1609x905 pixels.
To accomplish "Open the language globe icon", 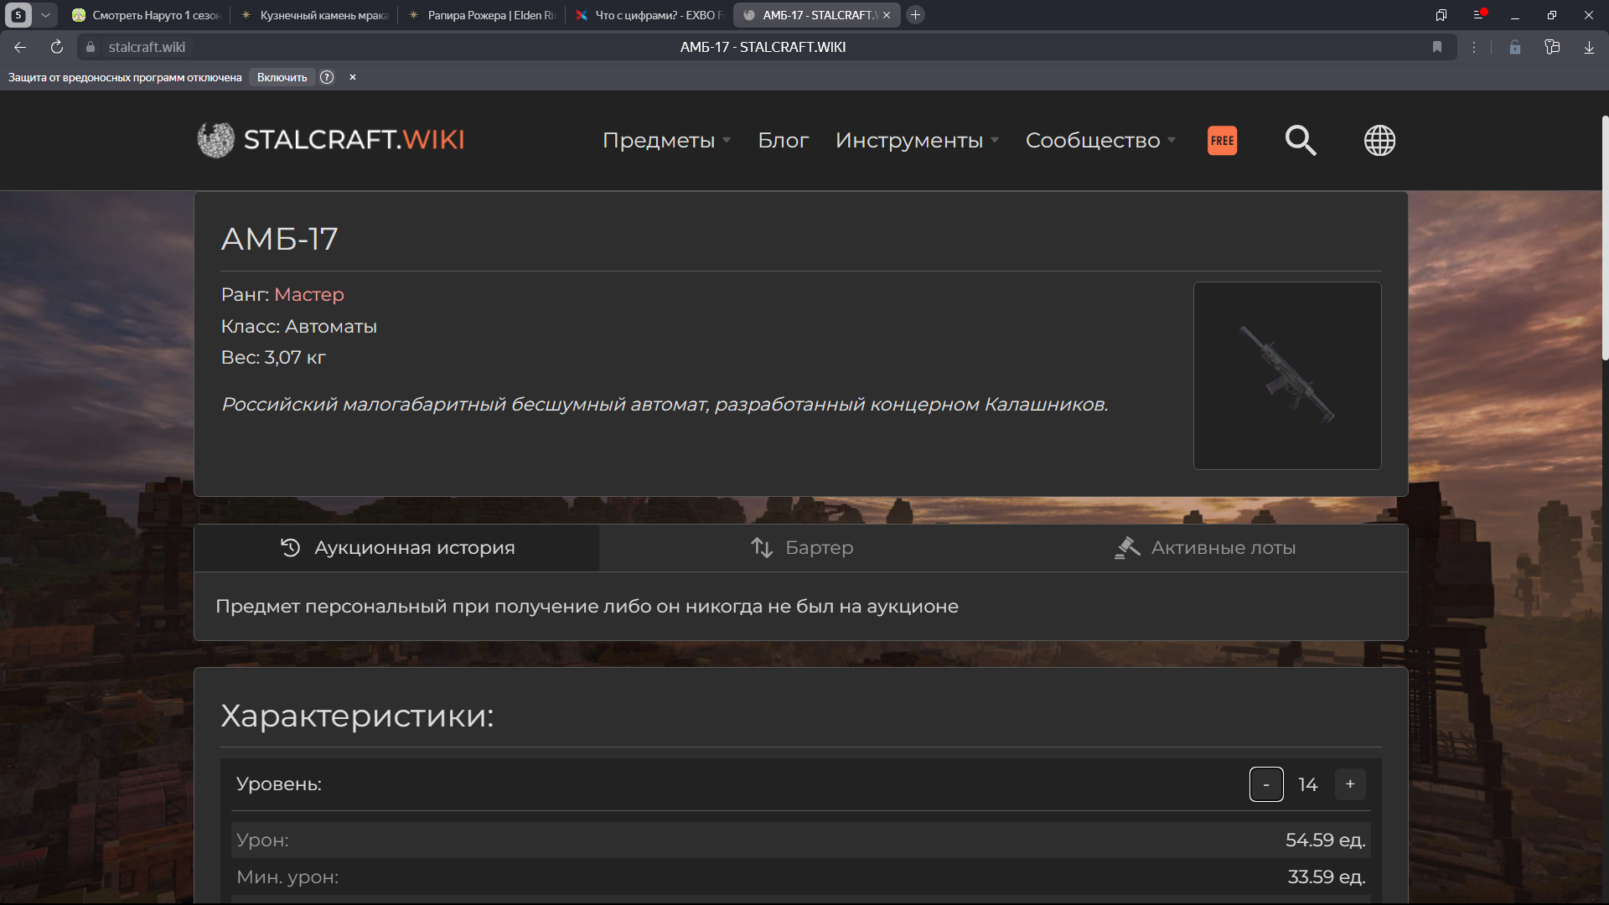I will click(x=1379, y=141).
